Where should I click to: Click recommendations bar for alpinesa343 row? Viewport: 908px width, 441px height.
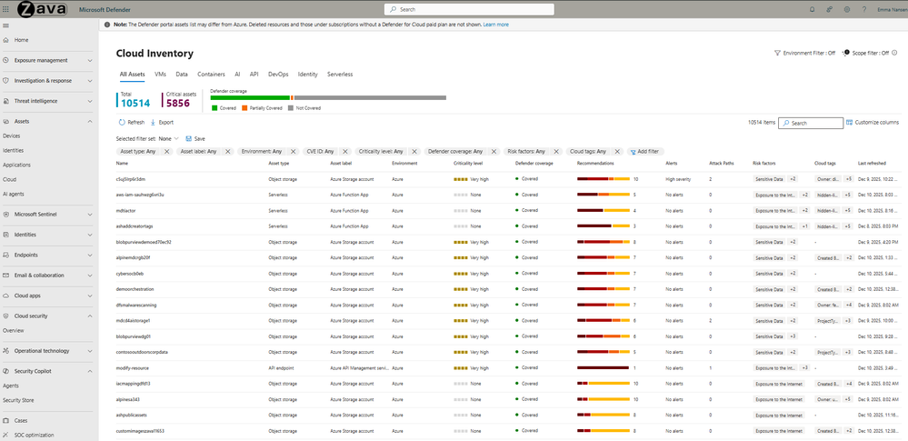tap(604, 399)
